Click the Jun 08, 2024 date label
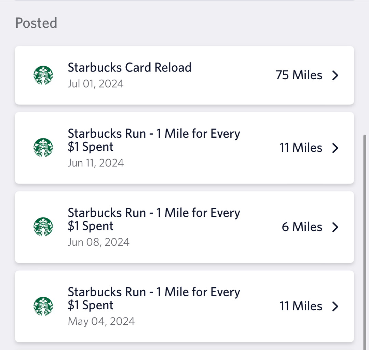 point(98,242)
